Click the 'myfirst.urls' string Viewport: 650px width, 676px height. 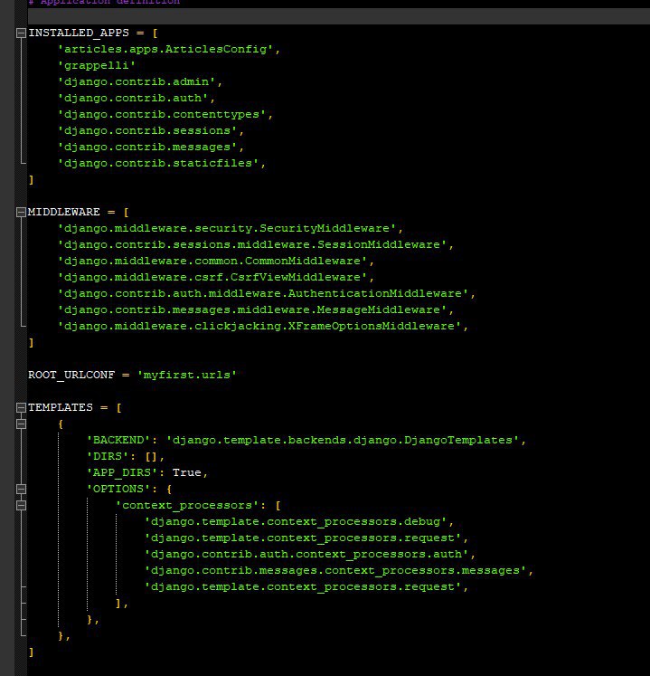[x=187, y=375]
